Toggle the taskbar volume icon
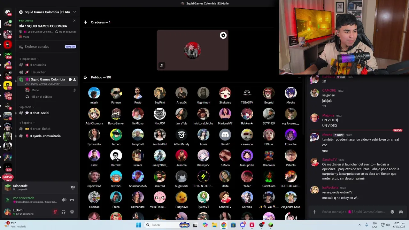409x230 pixels. coord(388,225)
